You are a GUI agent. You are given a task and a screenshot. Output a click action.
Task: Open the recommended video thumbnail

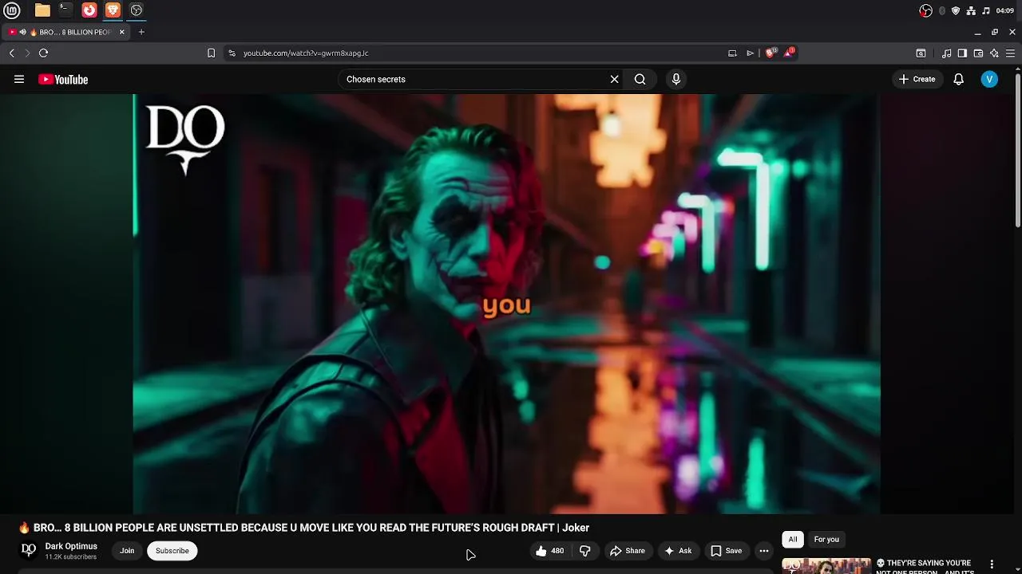click(826, 566)
